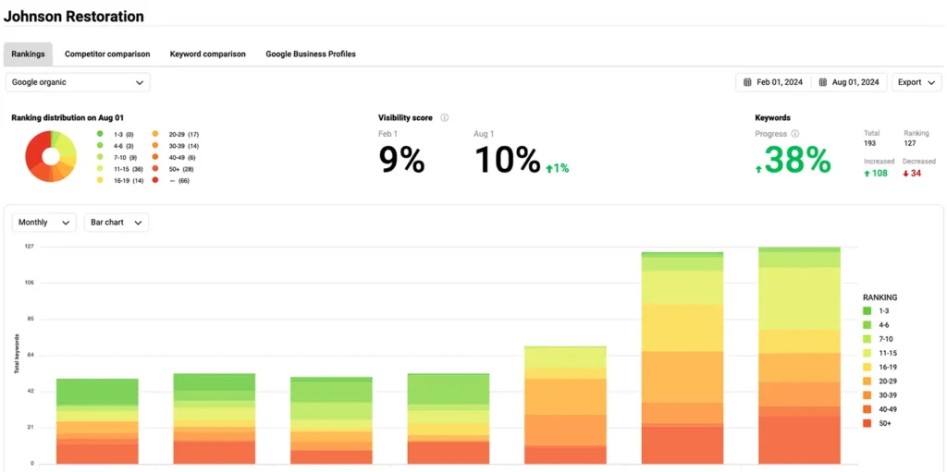Open the Google organic search engine dropdown

tap(78, 82)
